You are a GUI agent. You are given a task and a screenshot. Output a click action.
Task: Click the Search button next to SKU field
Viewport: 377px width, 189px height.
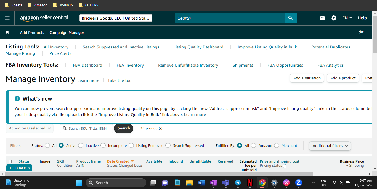point(124,128)
